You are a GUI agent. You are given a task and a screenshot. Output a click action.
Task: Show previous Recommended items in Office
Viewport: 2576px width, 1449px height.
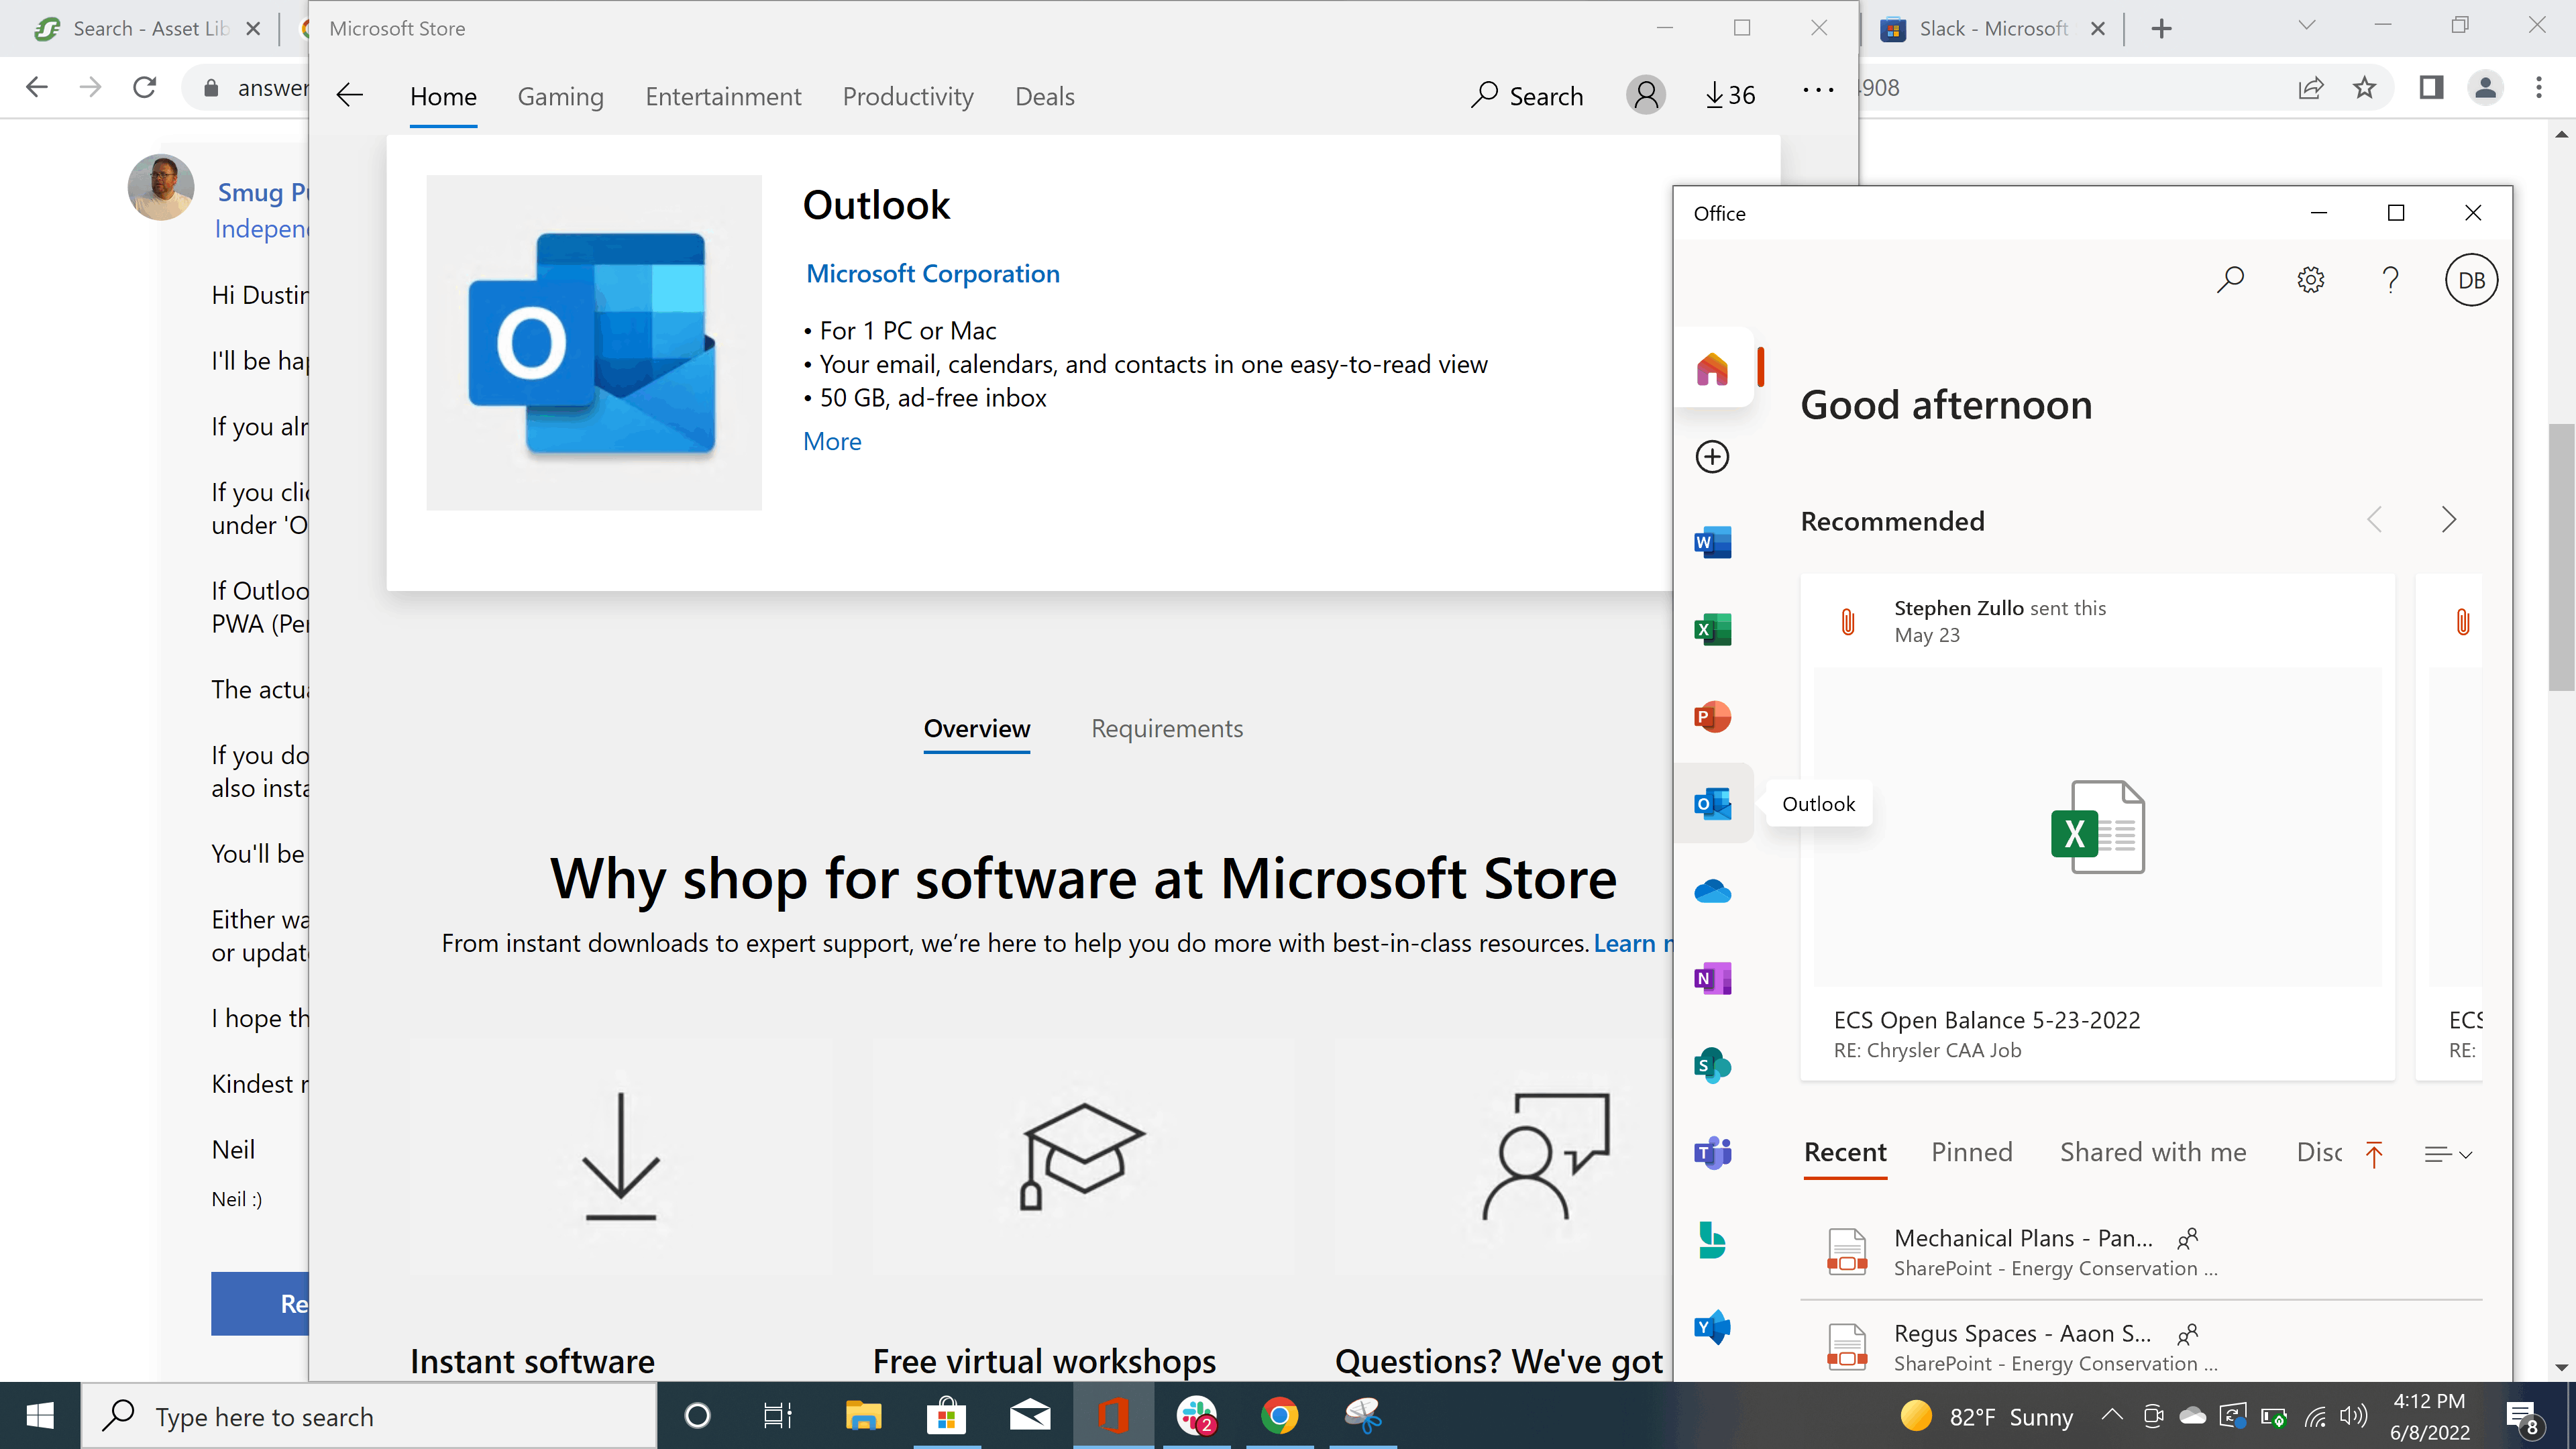pos(2374,520)
